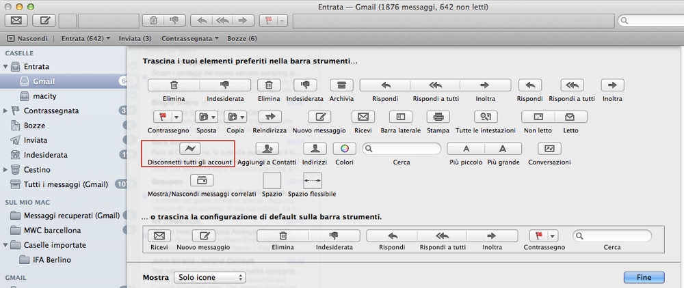
Task: Open the Entrata (642) favorites dropdown
Action: pyautogui.click(x=85, y=38)
